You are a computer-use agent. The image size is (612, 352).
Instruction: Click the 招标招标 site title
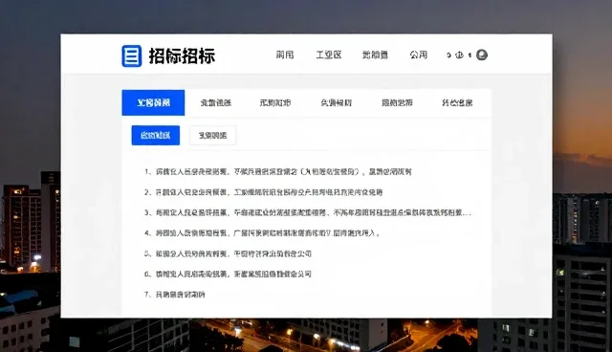[x=182, y=55]
